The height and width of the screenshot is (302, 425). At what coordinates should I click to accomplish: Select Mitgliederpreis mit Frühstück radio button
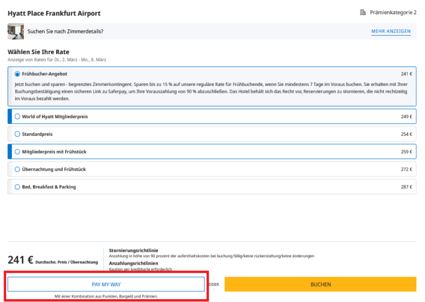tap(18, 152)
